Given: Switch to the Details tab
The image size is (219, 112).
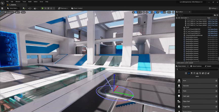Looking at the screenshot, I should [208, 66].
